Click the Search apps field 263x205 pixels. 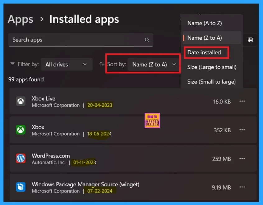81,40
